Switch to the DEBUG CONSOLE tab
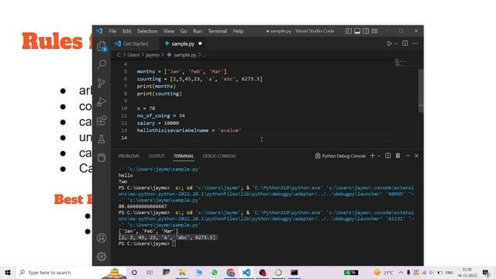The height and width of the screenshot is (279, 496). coord(219,156)
